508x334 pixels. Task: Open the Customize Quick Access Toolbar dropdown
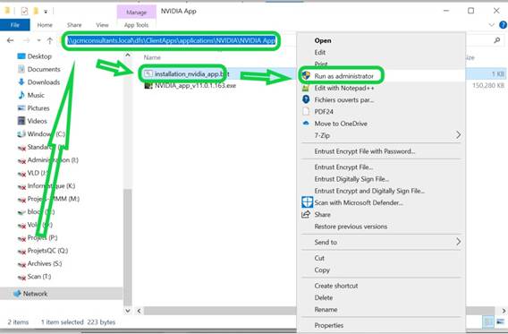[x=46, y=12]
